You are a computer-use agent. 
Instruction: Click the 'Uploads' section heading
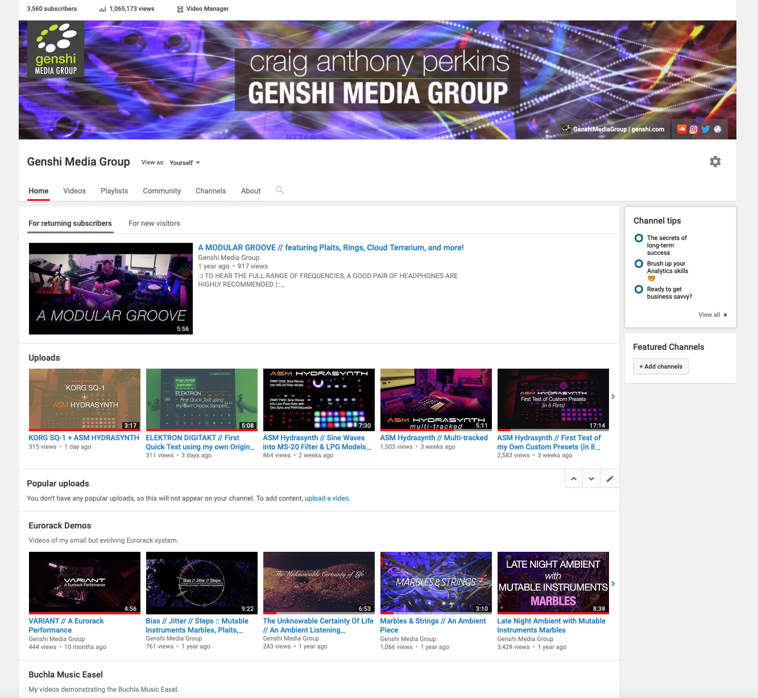(x=44, y=358)
